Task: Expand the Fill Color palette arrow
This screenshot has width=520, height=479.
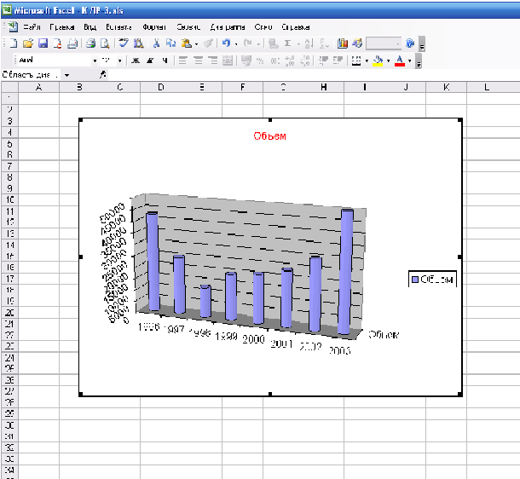Action: tap(388, 61)
